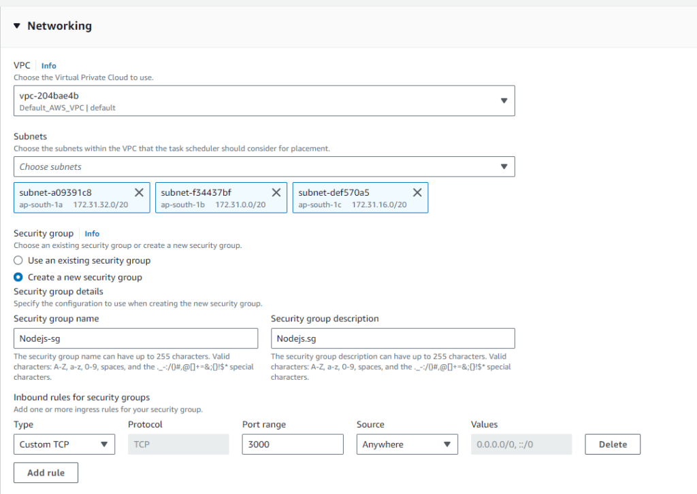Viewport: 697px width, 494px height.
Task: Edit the Security group description field
Action: (393, 338)
